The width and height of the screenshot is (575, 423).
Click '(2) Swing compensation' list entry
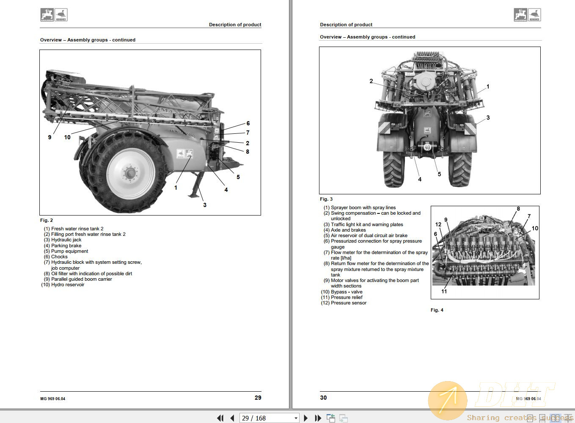[372, 216]
